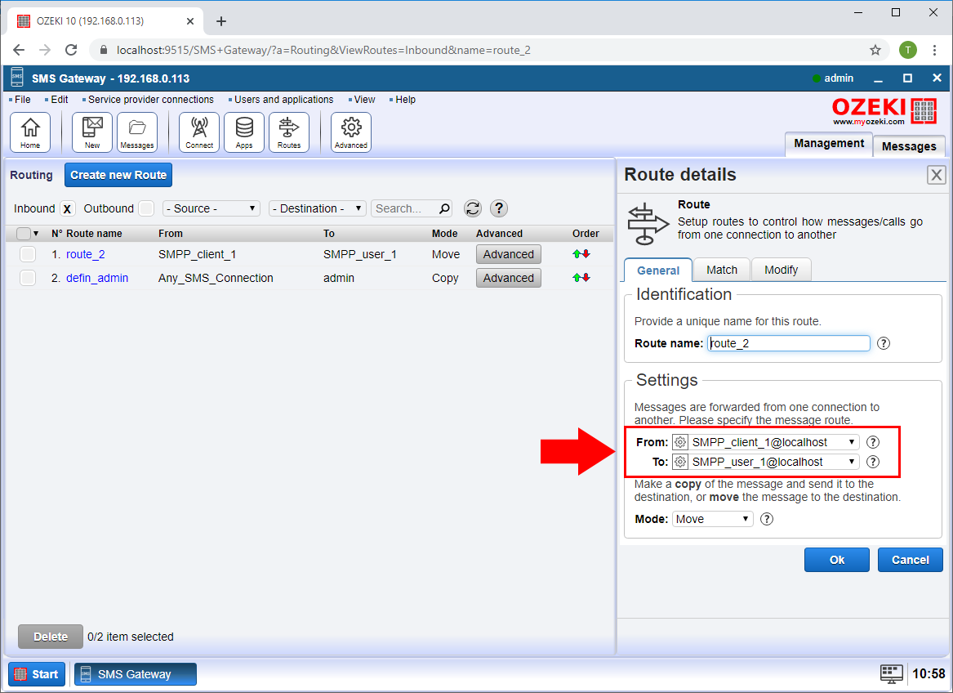This screenshot has height=693, width=953.
Task: Open the File menu
Action: coord(23,100)
